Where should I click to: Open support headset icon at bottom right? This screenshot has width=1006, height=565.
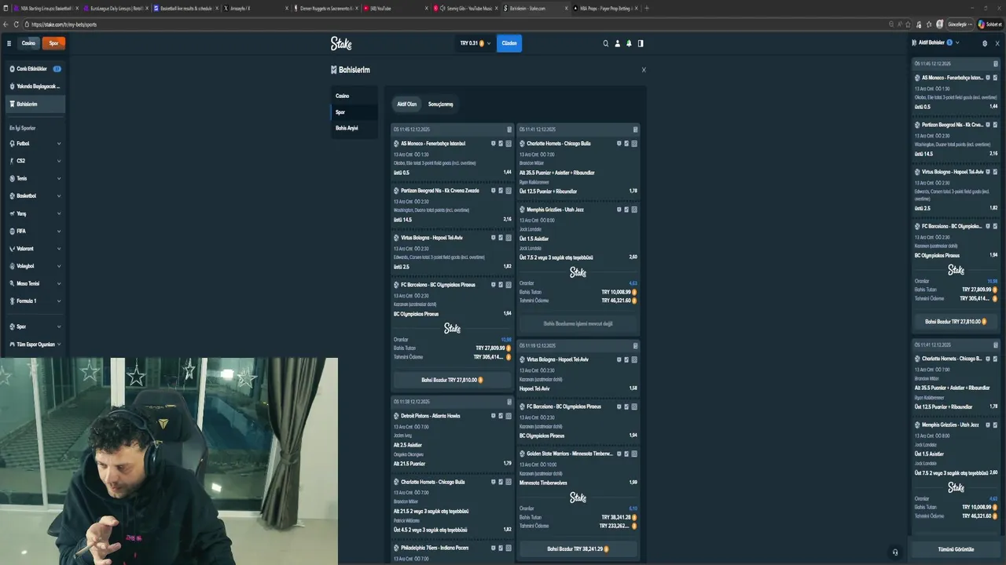(895, 552)
